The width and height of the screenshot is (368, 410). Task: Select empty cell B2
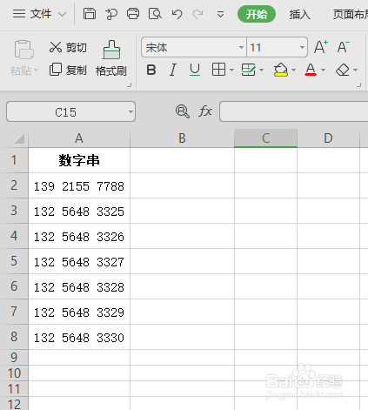point(182,185)
